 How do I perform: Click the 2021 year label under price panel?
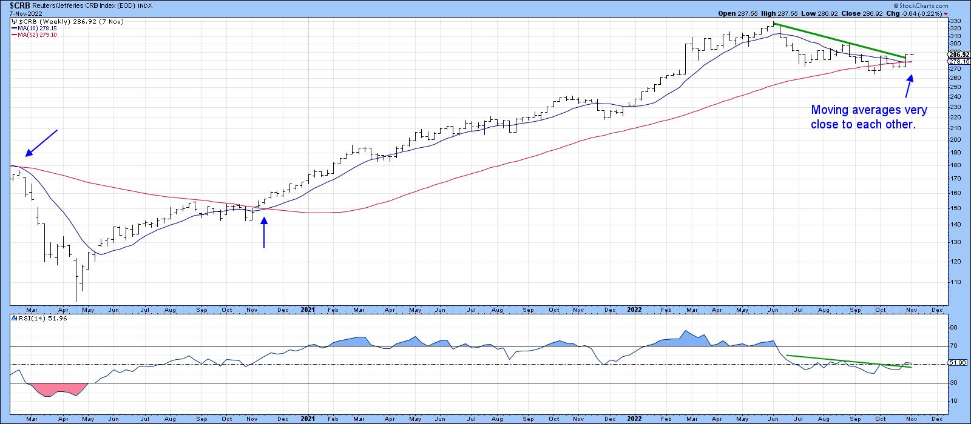point(308,309)
